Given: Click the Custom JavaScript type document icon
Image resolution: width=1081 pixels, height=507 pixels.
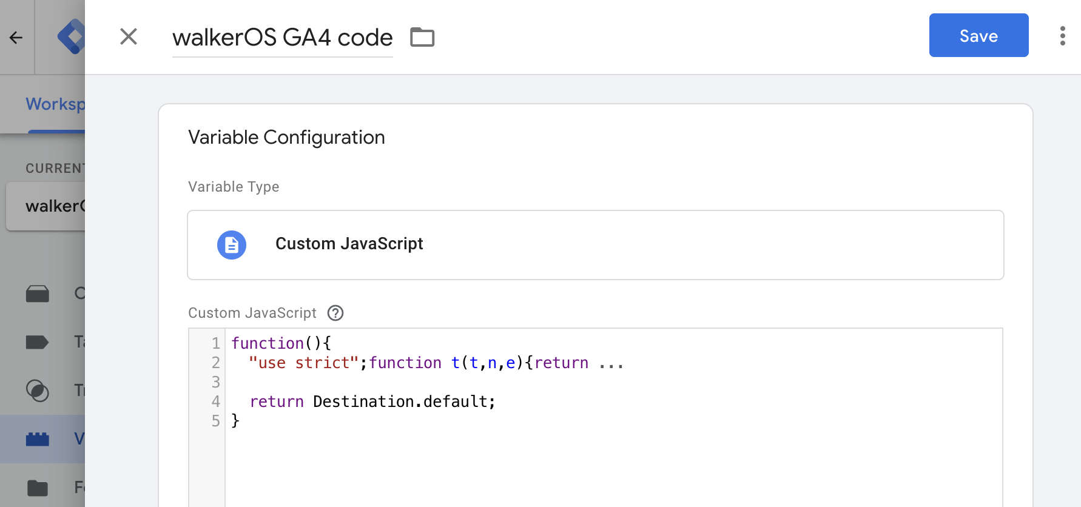Looking at the screenshot, I should [232, 245].
